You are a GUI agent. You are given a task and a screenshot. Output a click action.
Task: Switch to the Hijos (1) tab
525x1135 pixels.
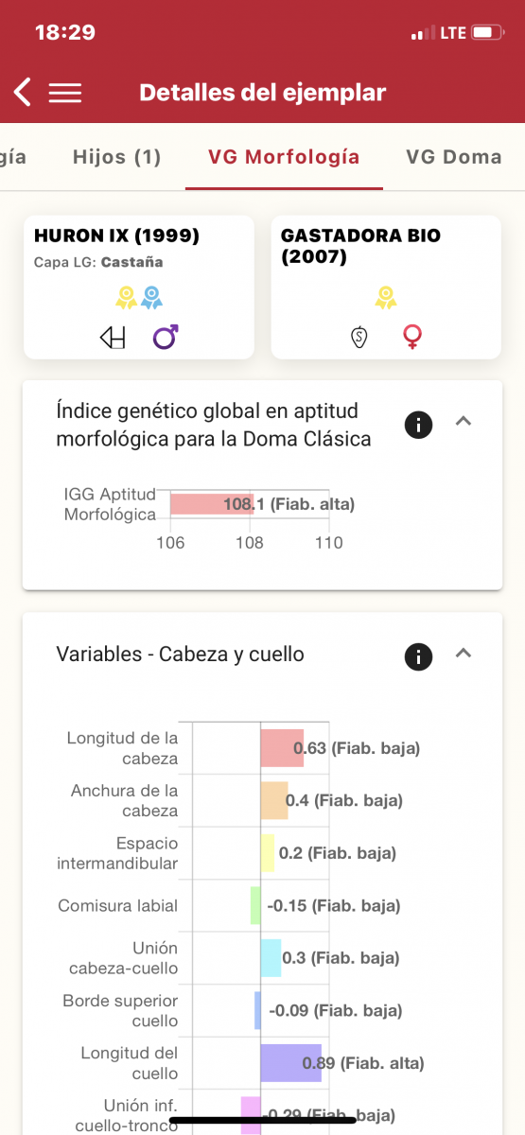pos(117,157)
